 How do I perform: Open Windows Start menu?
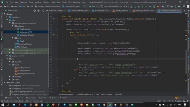[3, 105]
